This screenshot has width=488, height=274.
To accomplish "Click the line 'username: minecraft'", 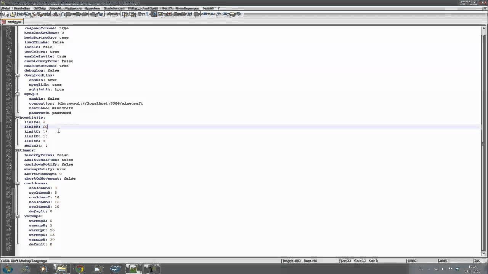I will click(51, 108).
